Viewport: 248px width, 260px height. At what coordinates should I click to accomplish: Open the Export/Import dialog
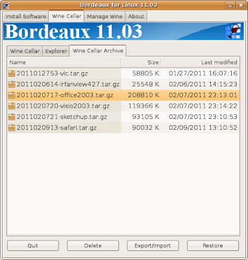pyautogui.click(x=153, y=246)
